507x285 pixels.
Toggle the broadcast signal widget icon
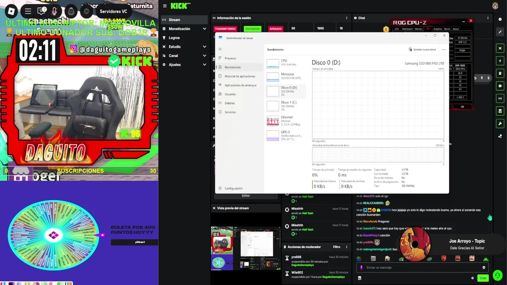(500, 98)
